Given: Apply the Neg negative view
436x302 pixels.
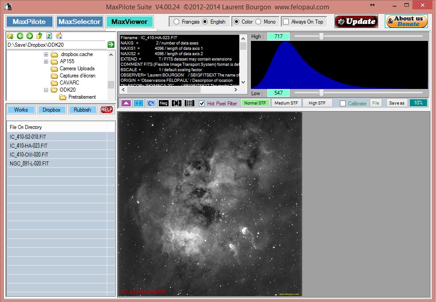Looking at the screenshot, I should tap(164, 103).
